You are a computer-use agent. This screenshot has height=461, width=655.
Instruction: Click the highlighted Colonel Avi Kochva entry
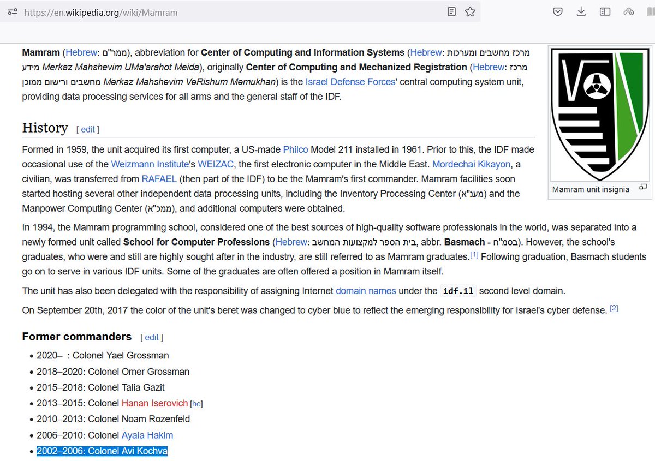point(102,451)
